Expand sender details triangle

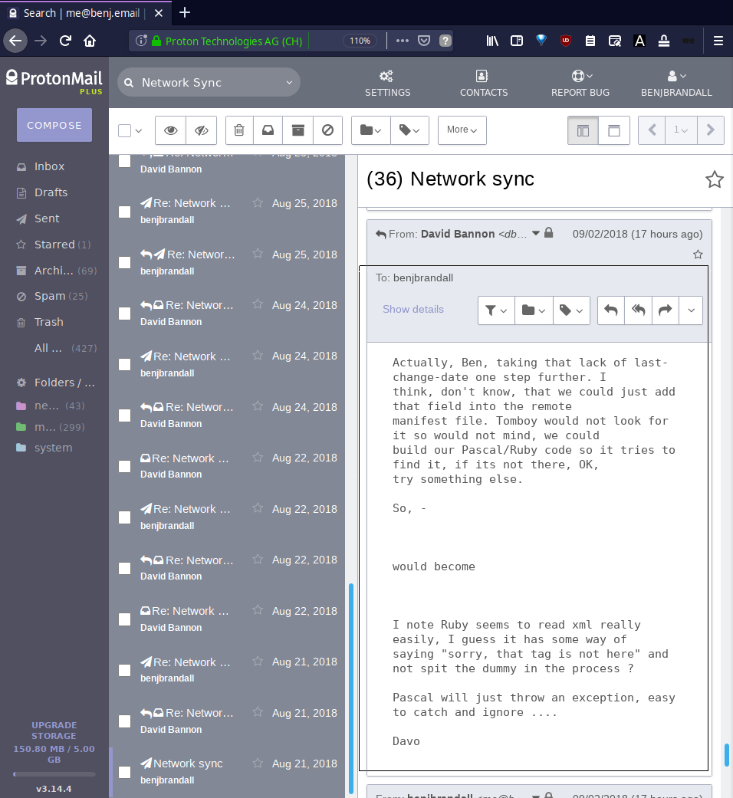[x=535, y=233]
